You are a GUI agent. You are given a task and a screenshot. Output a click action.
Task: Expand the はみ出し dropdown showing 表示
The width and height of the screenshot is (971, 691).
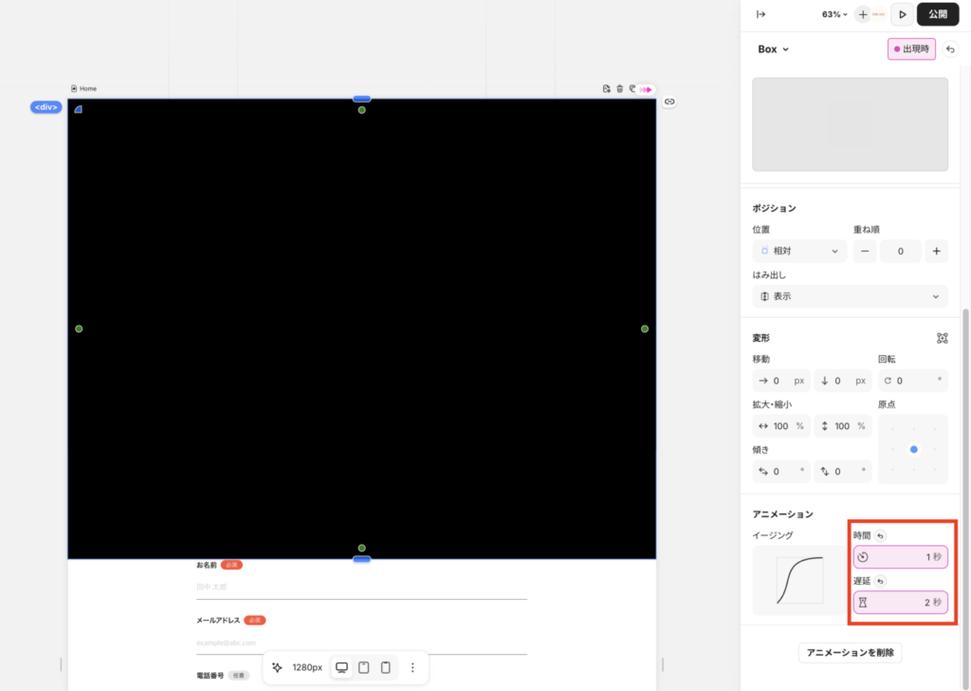pyautogui.click(x=850, y=296)
